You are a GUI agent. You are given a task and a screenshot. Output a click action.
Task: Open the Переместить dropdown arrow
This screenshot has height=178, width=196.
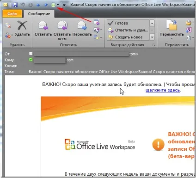click(x=171, y=39)
